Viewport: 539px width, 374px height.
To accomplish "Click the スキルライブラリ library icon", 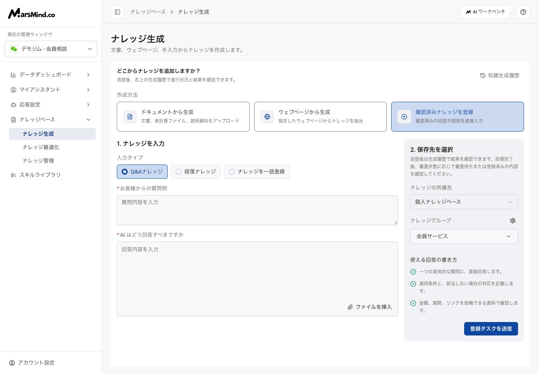I will 13,175.
